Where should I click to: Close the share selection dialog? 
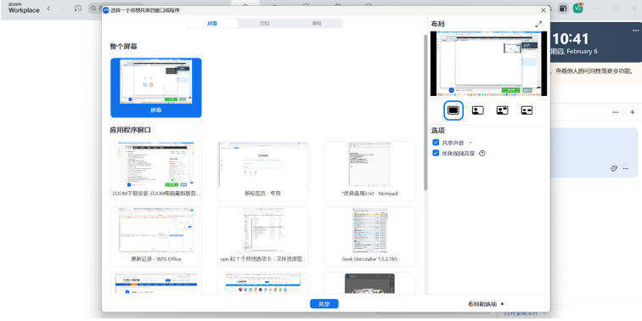[543, 10]
